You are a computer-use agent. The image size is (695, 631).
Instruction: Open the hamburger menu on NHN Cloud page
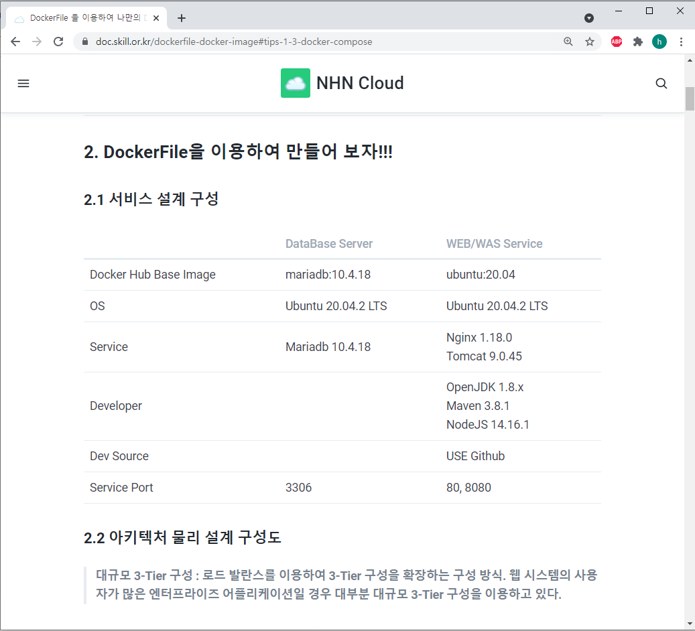click(23, 83)
